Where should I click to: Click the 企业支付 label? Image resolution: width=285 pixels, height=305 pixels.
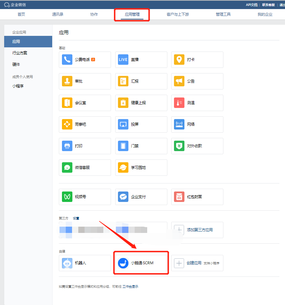pyautogui.click(x=138, y=197)
